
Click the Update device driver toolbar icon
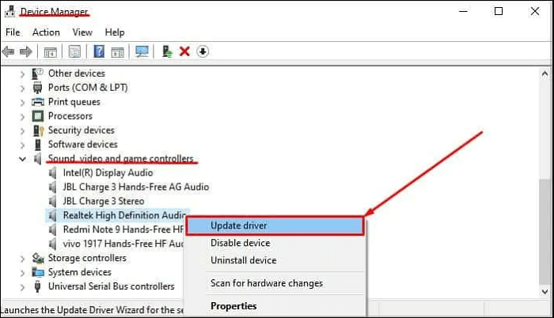click(x=167, y=51)
